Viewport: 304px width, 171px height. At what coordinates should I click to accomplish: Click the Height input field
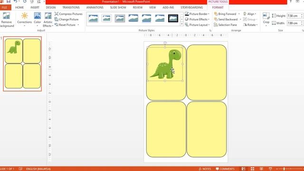294,16
